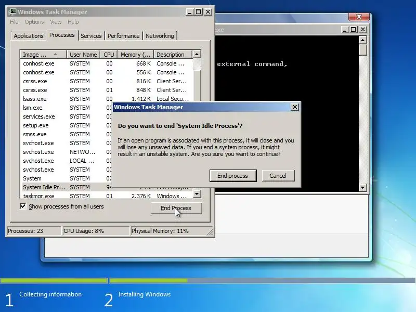Click the console window scrollbar thumb
This screenshot has height=312, width=416.
coord(362,50)
